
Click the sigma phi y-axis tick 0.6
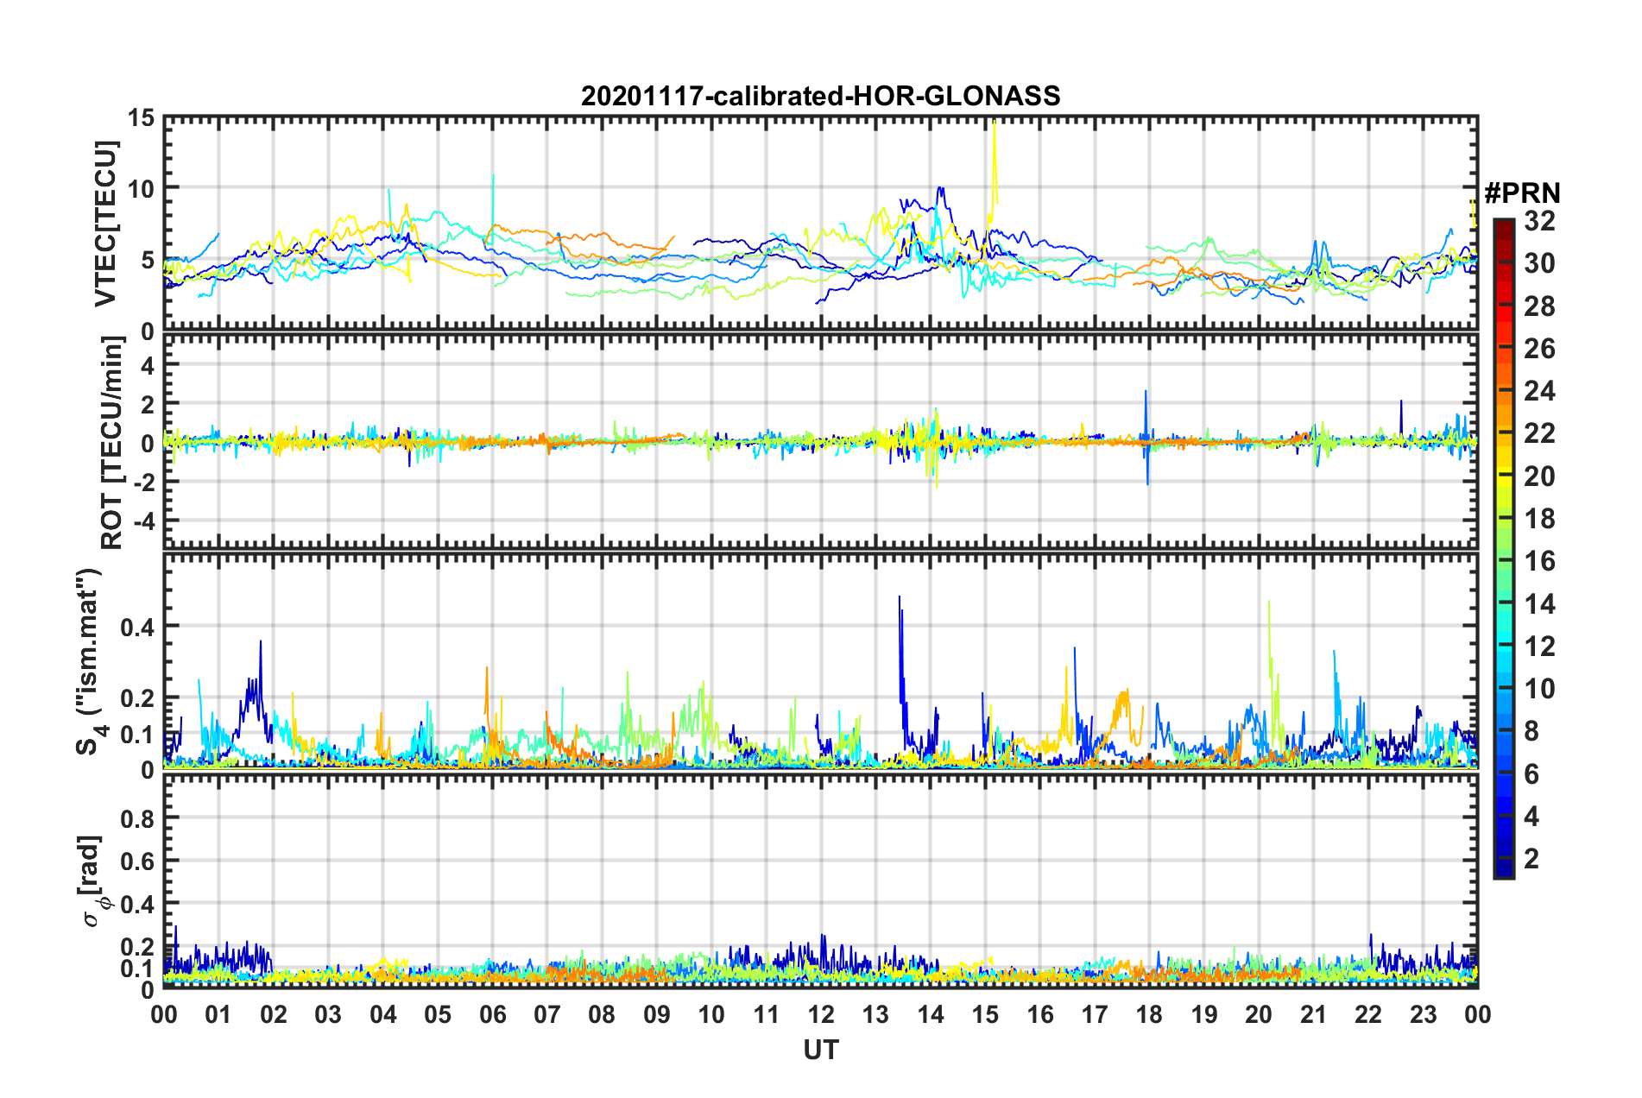138,861
